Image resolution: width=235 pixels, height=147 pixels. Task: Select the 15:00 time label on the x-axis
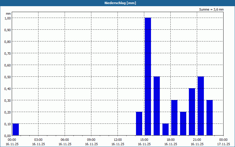click(x=144, y=140)
